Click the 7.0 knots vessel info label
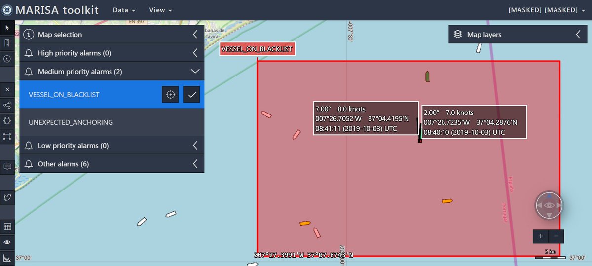The width and height of the screenshot is (592, 266). [474, 122]
